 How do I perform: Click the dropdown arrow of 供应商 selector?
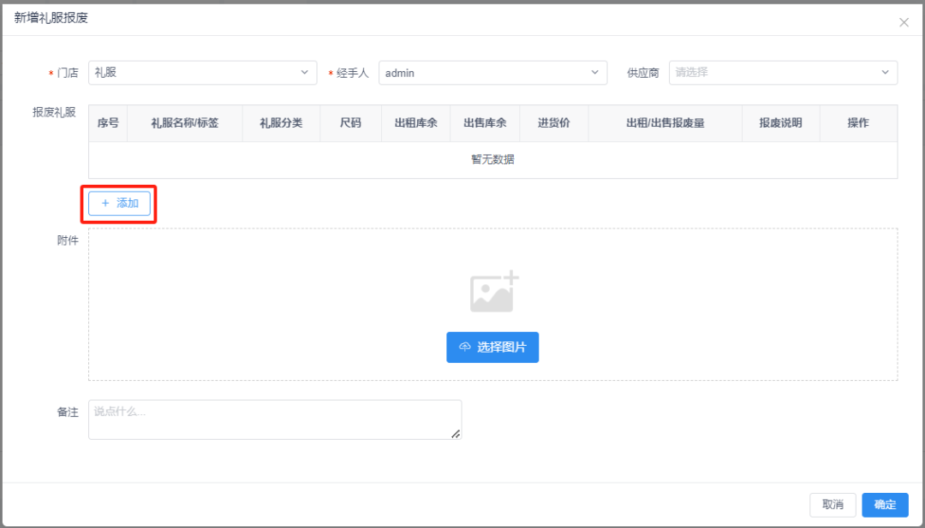[886, 73]
